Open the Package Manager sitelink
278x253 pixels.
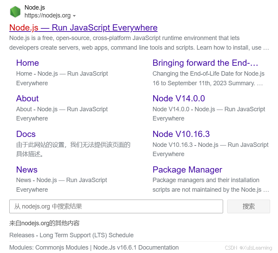click(x=187, y=170)
